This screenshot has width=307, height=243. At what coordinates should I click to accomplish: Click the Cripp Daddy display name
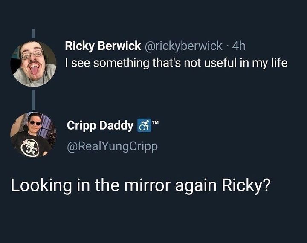(x=100, y=126)
